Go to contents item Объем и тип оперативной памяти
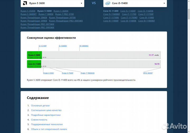Image resolution: width=190 pixels, height=133 pixels. tap(49, 129)
